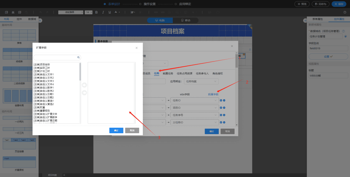The height and width of the screenshot is (177, 350).
Task: Click the radio icon beside 任务计划管理 field
Action: click(346, 36)
